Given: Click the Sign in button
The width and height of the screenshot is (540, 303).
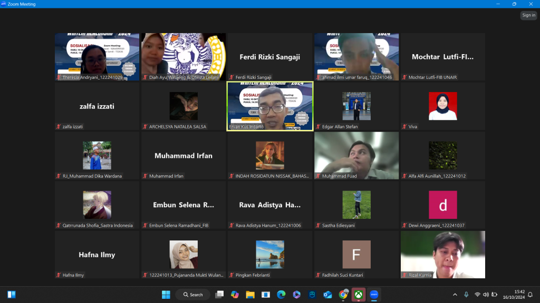Looking at the screenshot, I should click(528, 15).
